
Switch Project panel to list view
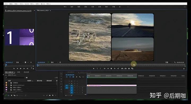(x=9, y=96)
